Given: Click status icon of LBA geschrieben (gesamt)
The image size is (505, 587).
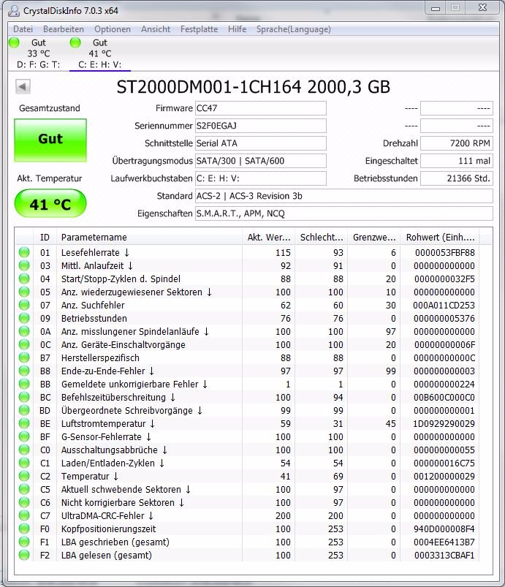Looking at the screenshot, I should pos(24,542).
